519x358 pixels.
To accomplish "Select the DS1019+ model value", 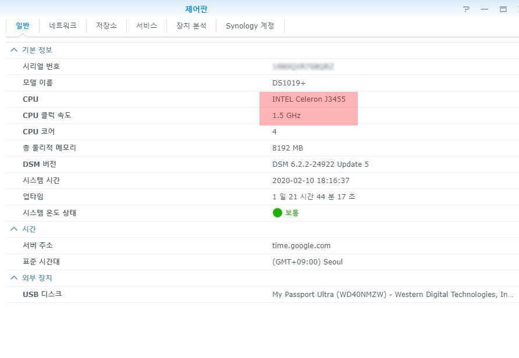I will [289, 83].
